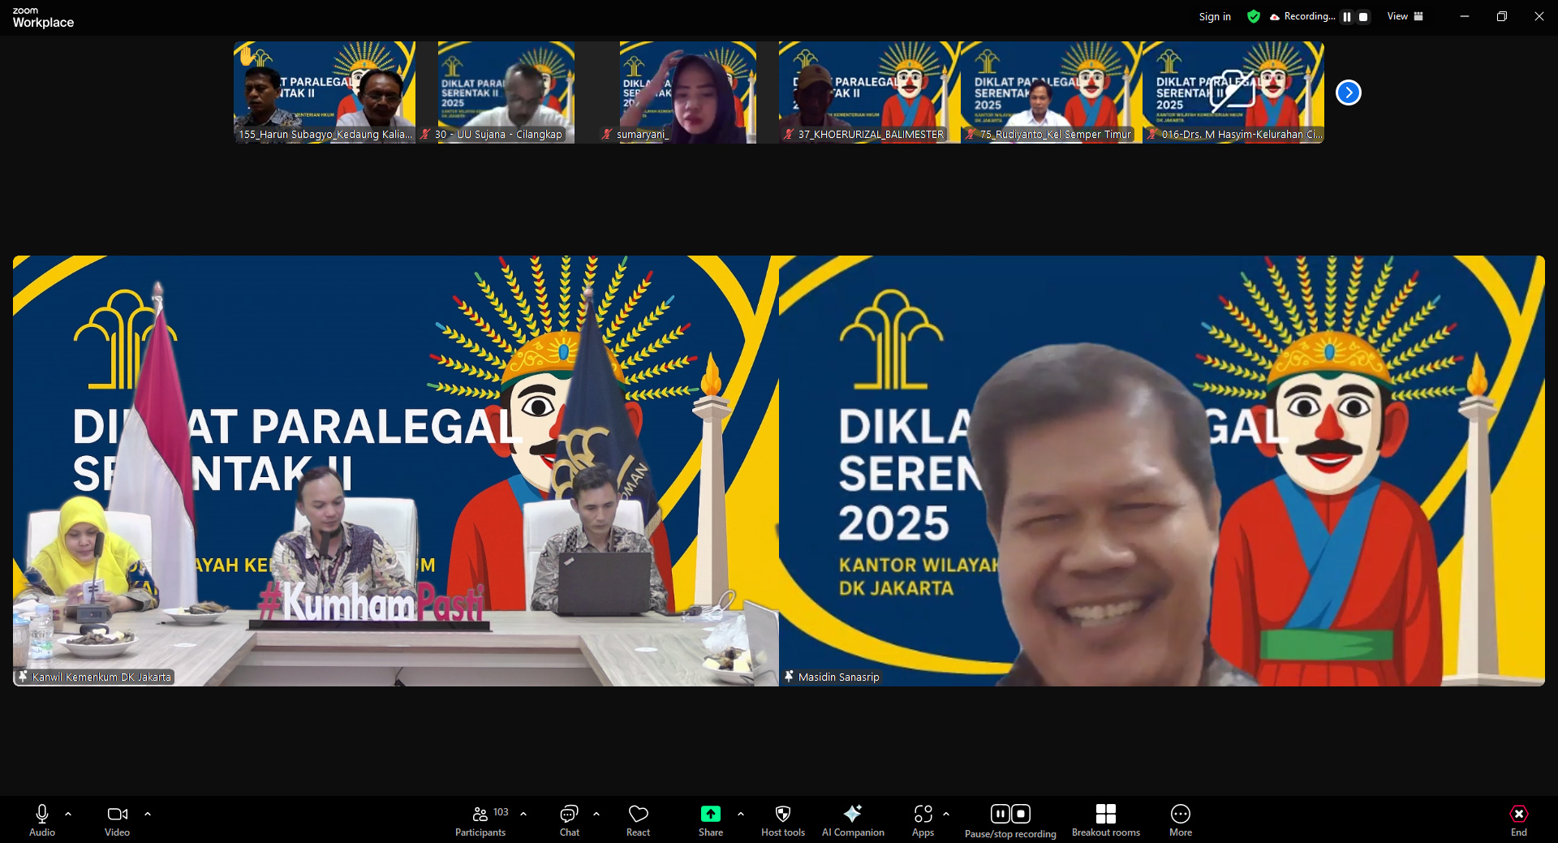
Task: Expand the Video options chevron
Action: 148,814
